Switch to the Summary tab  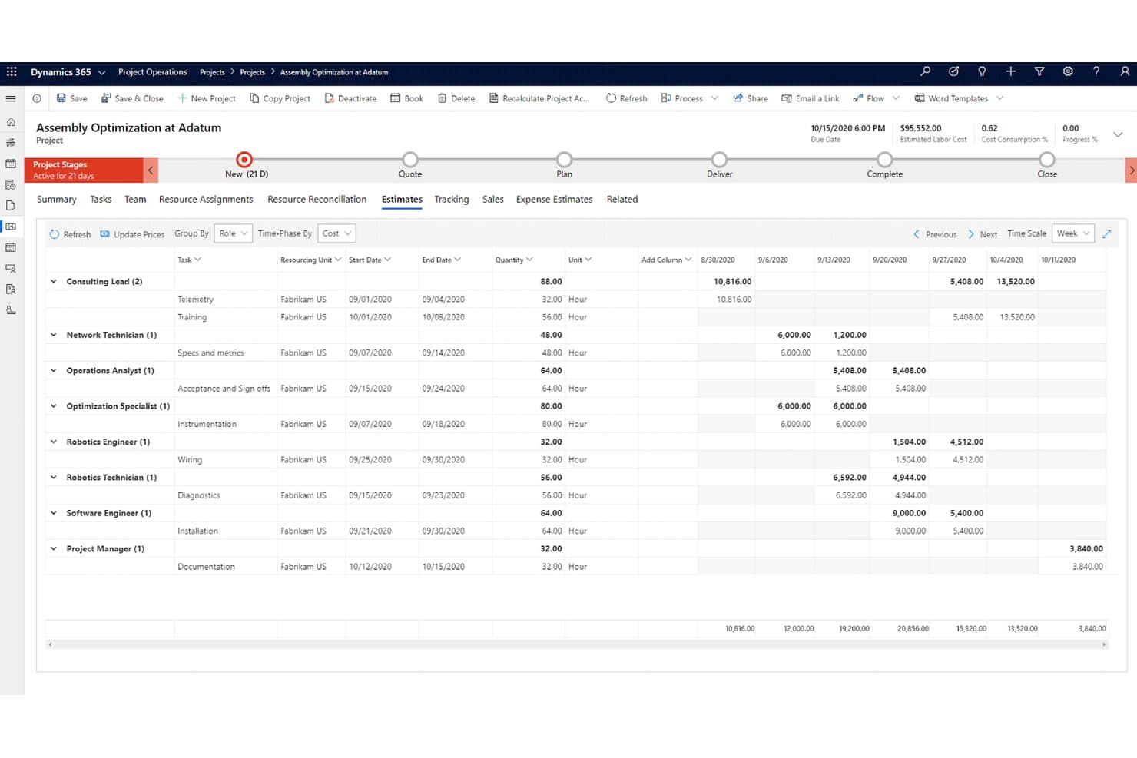point(57,200)
